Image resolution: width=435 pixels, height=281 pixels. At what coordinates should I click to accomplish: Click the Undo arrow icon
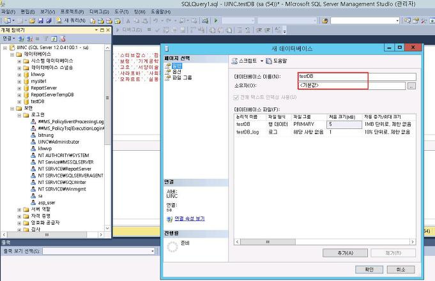click(x=156, y=21)
